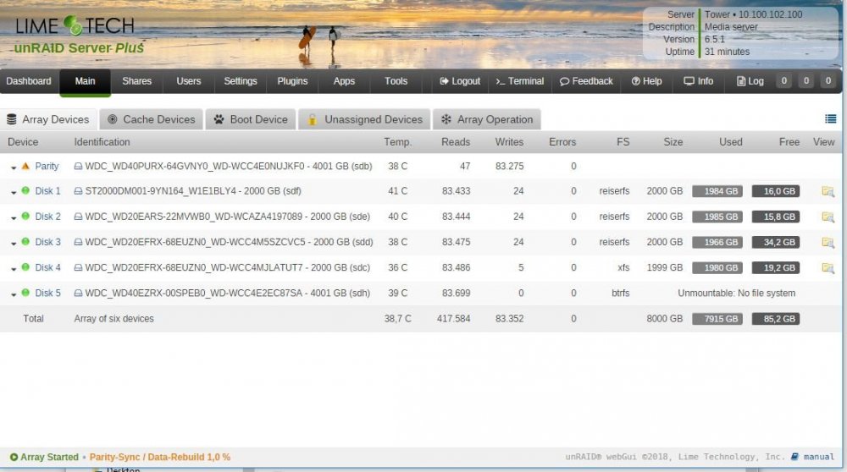Switch to the Cache Devices tab

click(152, 119)
